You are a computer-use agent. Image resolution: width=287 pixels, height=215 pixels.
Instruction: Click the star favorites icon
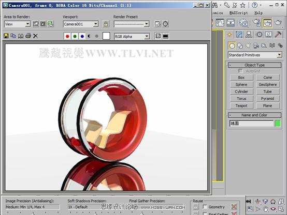(x=242, y=5)
